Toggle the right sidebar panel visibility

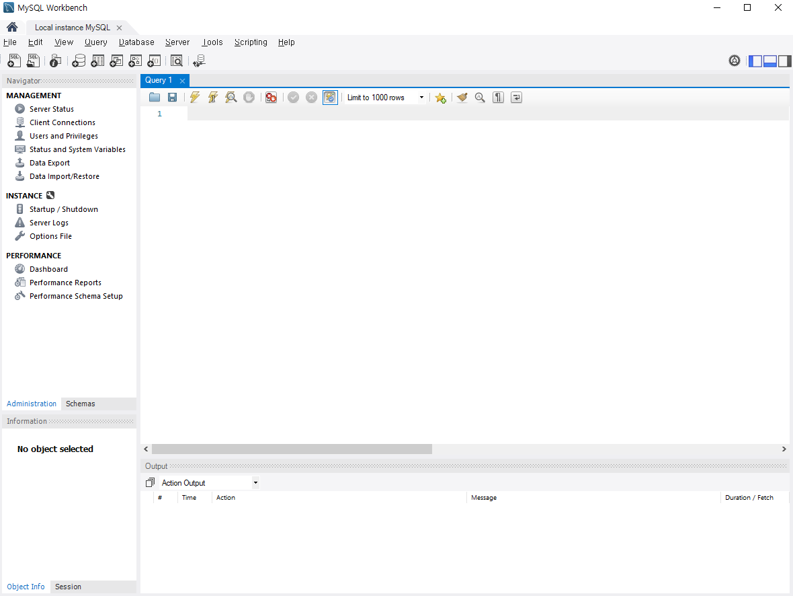pos(784,61)
